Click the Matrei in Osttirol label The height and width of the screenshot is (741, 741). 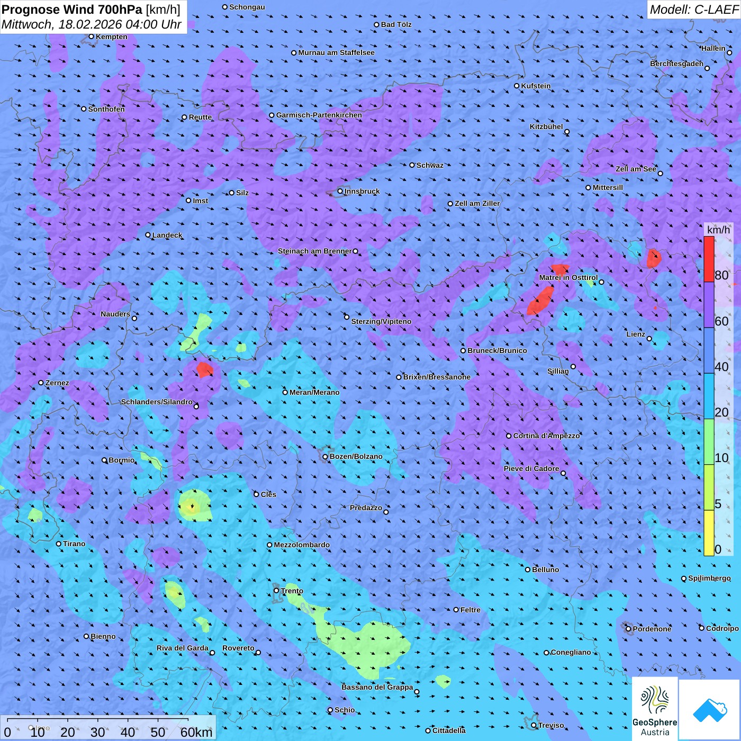coord(568,277)
